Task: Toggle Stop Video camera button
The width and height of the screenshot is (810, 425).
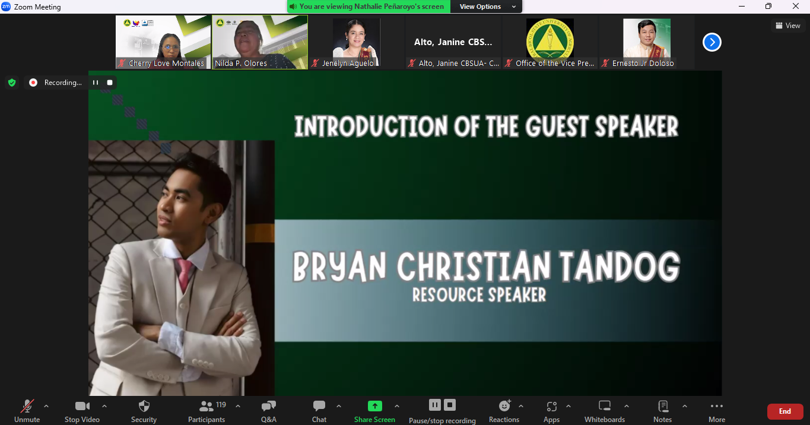Action: point(82,407)
